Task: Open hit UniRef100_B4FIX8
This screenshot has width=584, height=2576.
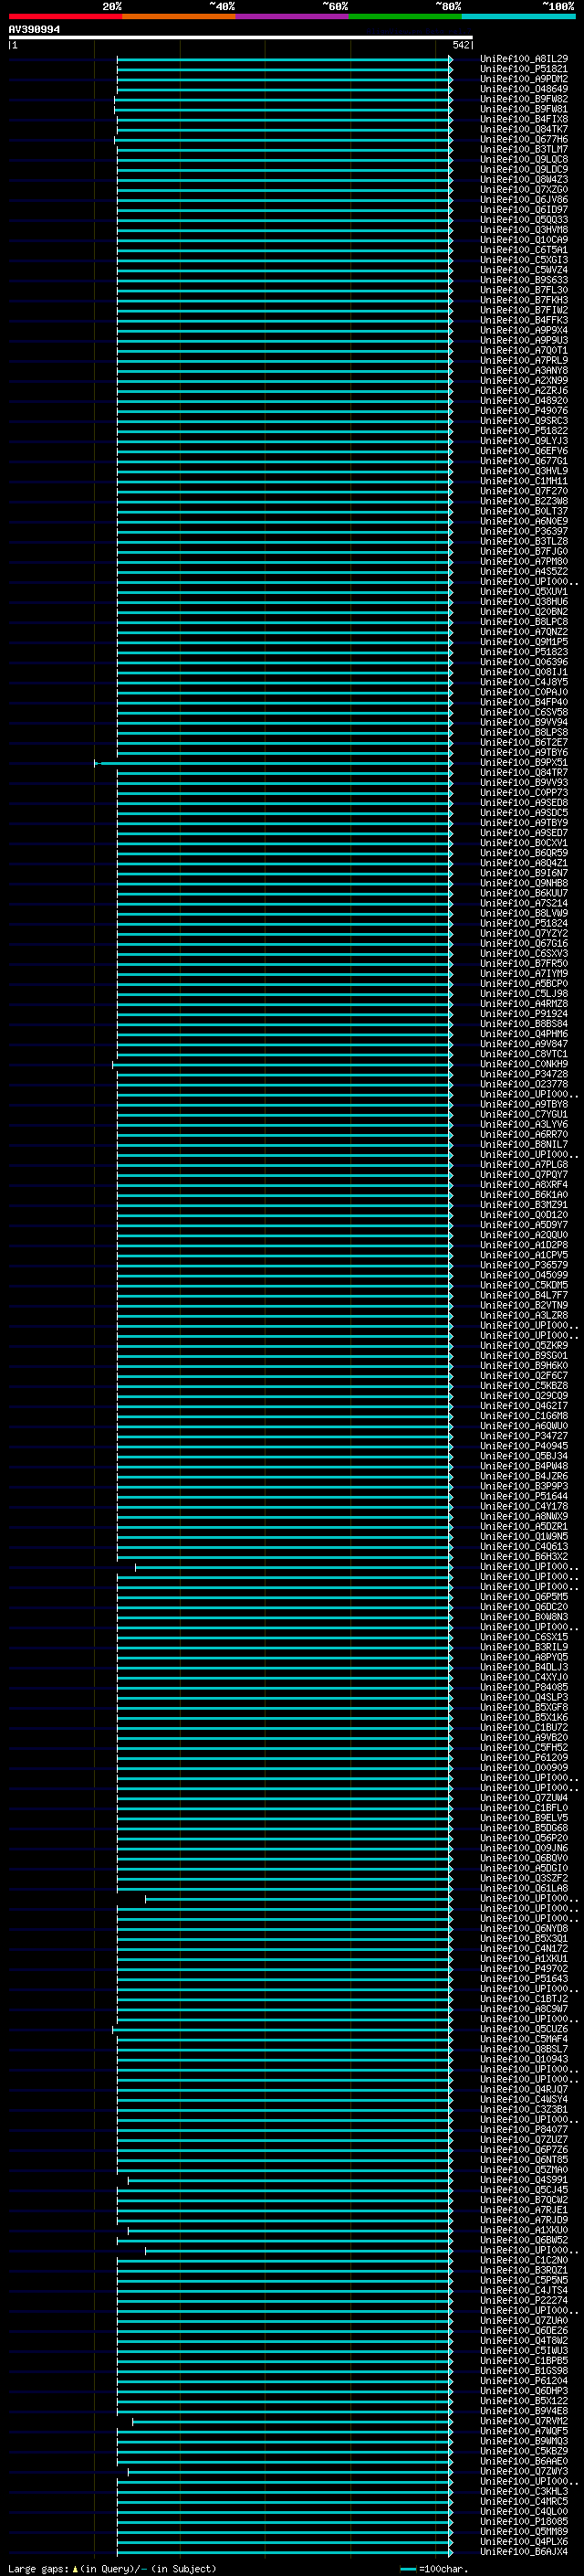Action: (x=524, y=119)
